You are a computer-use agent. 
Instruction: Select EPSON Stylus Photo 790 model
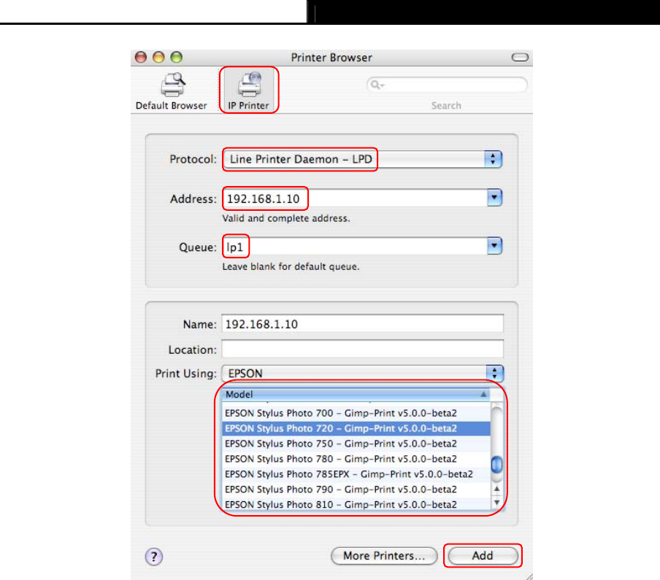click(356, 489)
